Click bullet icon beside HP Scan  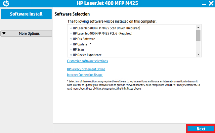pos(71,50)
